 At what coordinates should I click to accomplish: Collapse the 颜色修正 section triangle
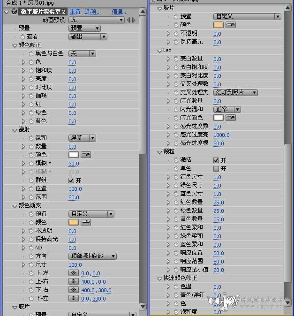[x=15, y=45]
